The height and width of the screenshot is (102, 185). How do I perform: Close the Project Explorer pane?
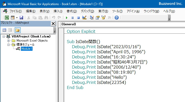pos(53,24)
